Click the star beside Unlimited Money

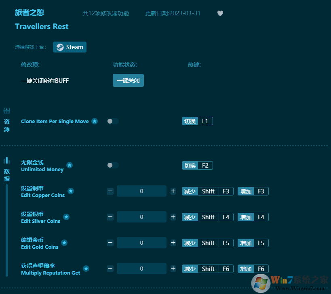click(69, 165)
